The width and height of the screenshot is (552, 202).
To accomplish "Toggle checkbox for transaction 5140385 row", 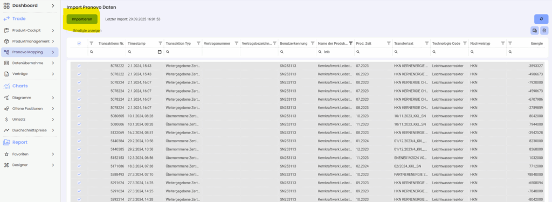I will (79, 149).
